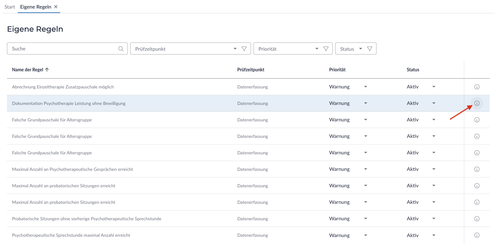Open info for Psychotherapeutische Sprechstunde maximal Anzahl rule

(x=477, y=235)
